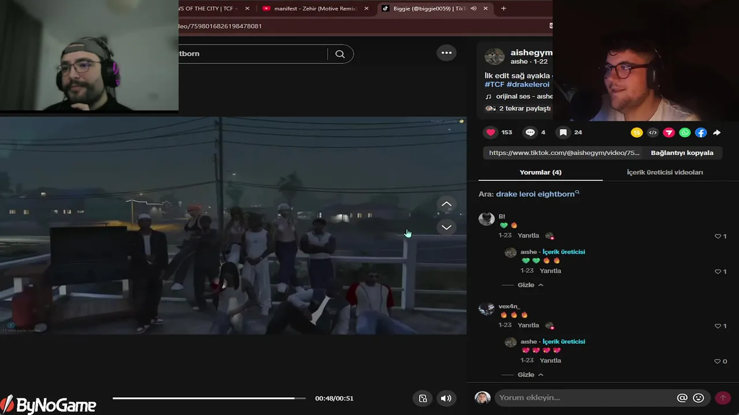Select the Yorumlar (4) tab
Image resolution: width=739 pixels, height=415 pixels.
click(540, 172)
